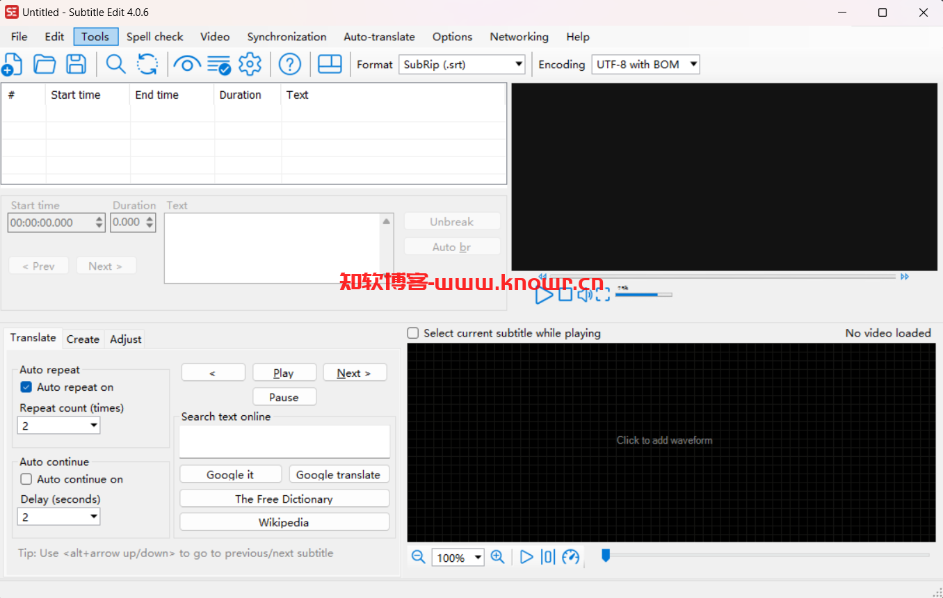
Task: Open the Networking menu
Action: 519,37
